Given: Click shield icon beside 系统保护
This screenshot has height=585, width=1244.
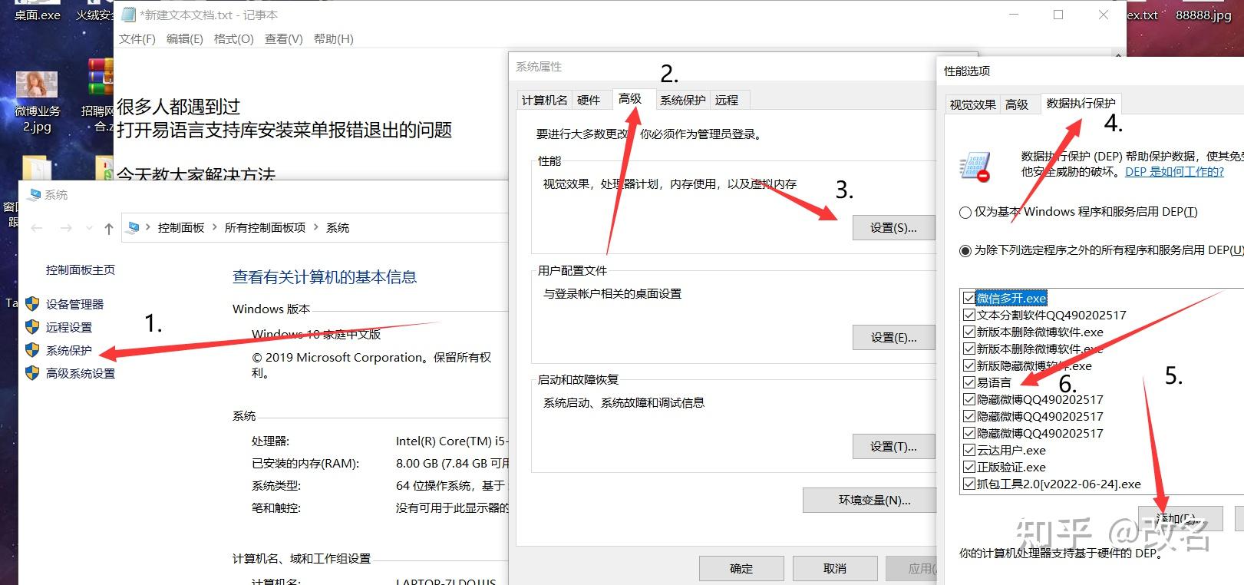Looking at the screenshot, I should [x=32, y=350].
